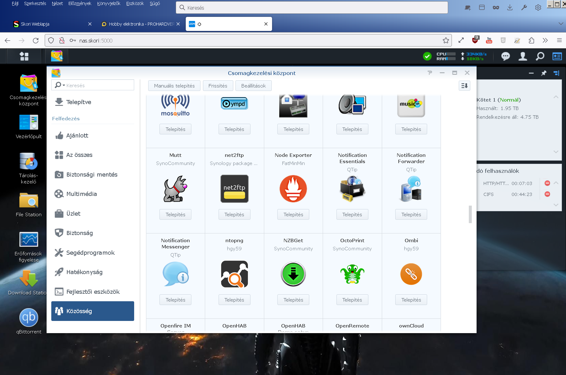Image resolution: width=566 pixels, height=375 pixels.
Task: Show more Firefox toolbar tools chevron
Action: pos(545,40)
